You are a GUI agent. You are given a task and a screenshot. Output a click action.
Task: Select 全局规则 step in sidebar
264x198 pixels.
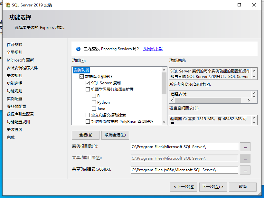pos(14,52)
